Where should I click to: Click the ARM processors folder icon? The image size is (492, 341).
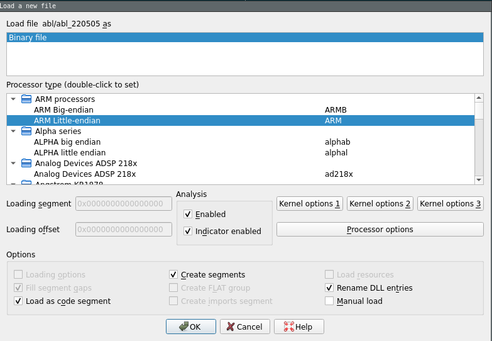coord(26,99)
